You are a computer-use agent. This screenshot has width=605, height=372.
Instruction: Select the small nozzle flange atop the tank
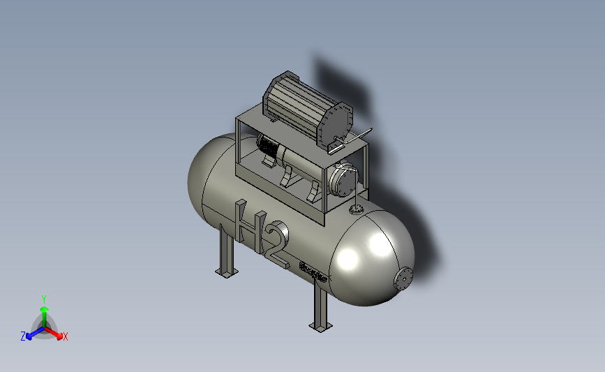point(357,209)
